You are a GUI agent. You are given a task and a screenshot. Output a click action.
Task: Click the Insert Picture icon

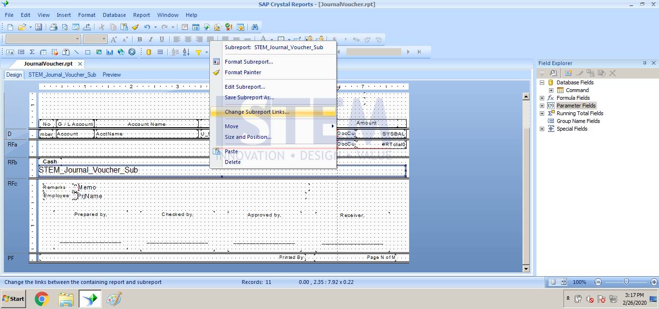pyautogui.click(x=98, y=52)
